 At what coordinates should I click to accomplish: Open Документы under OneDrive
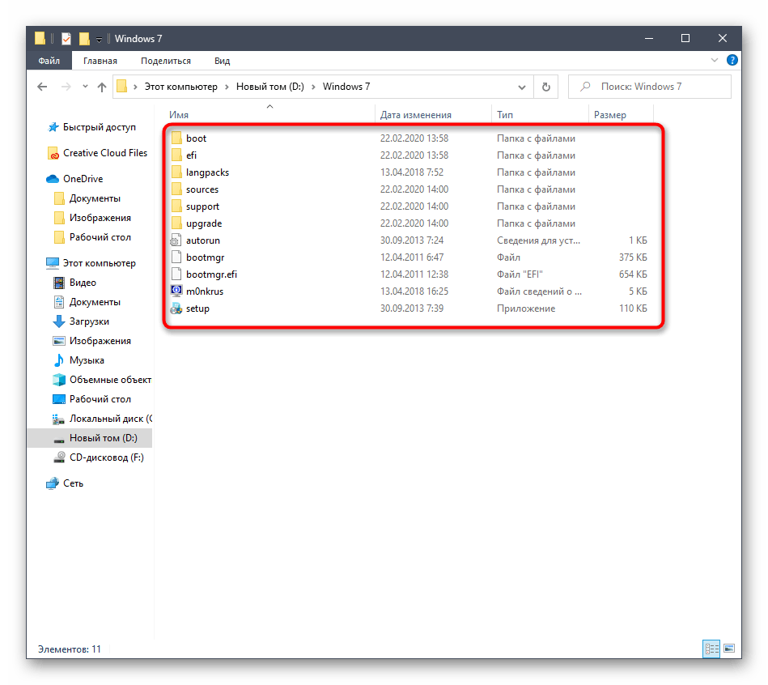[x=87, y=198]
